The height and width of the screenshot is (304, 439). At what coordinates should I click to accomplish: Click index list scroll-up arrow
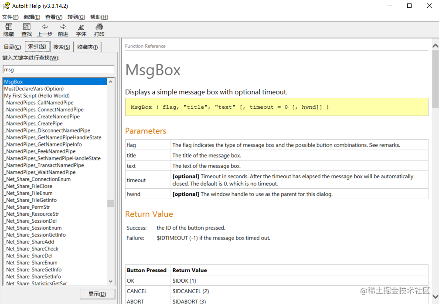111,82
